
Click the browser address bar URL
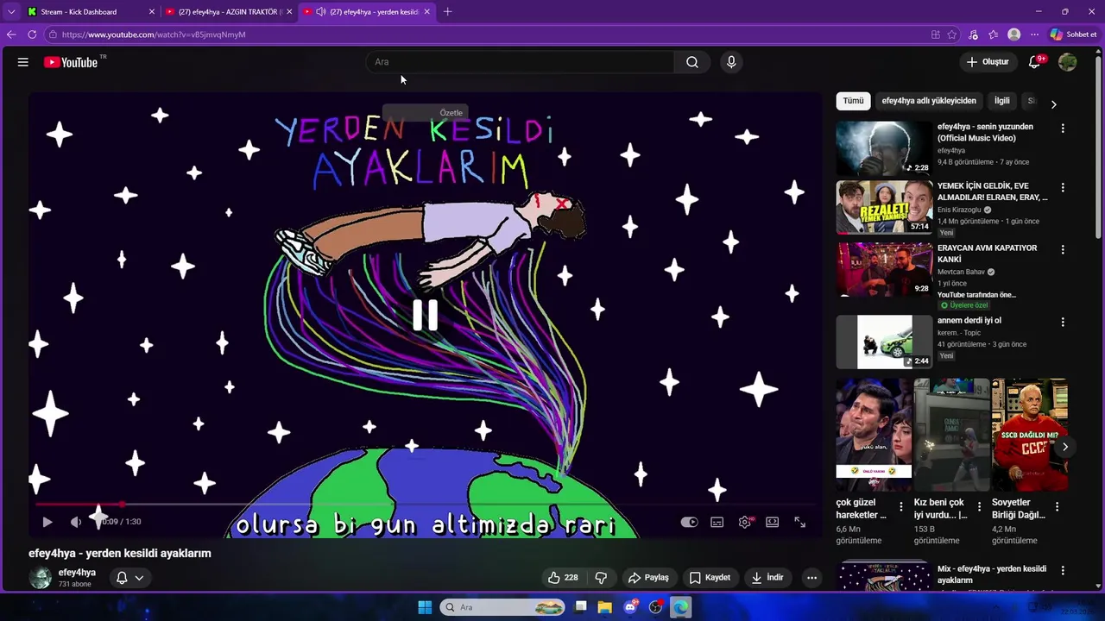[154, 34]
